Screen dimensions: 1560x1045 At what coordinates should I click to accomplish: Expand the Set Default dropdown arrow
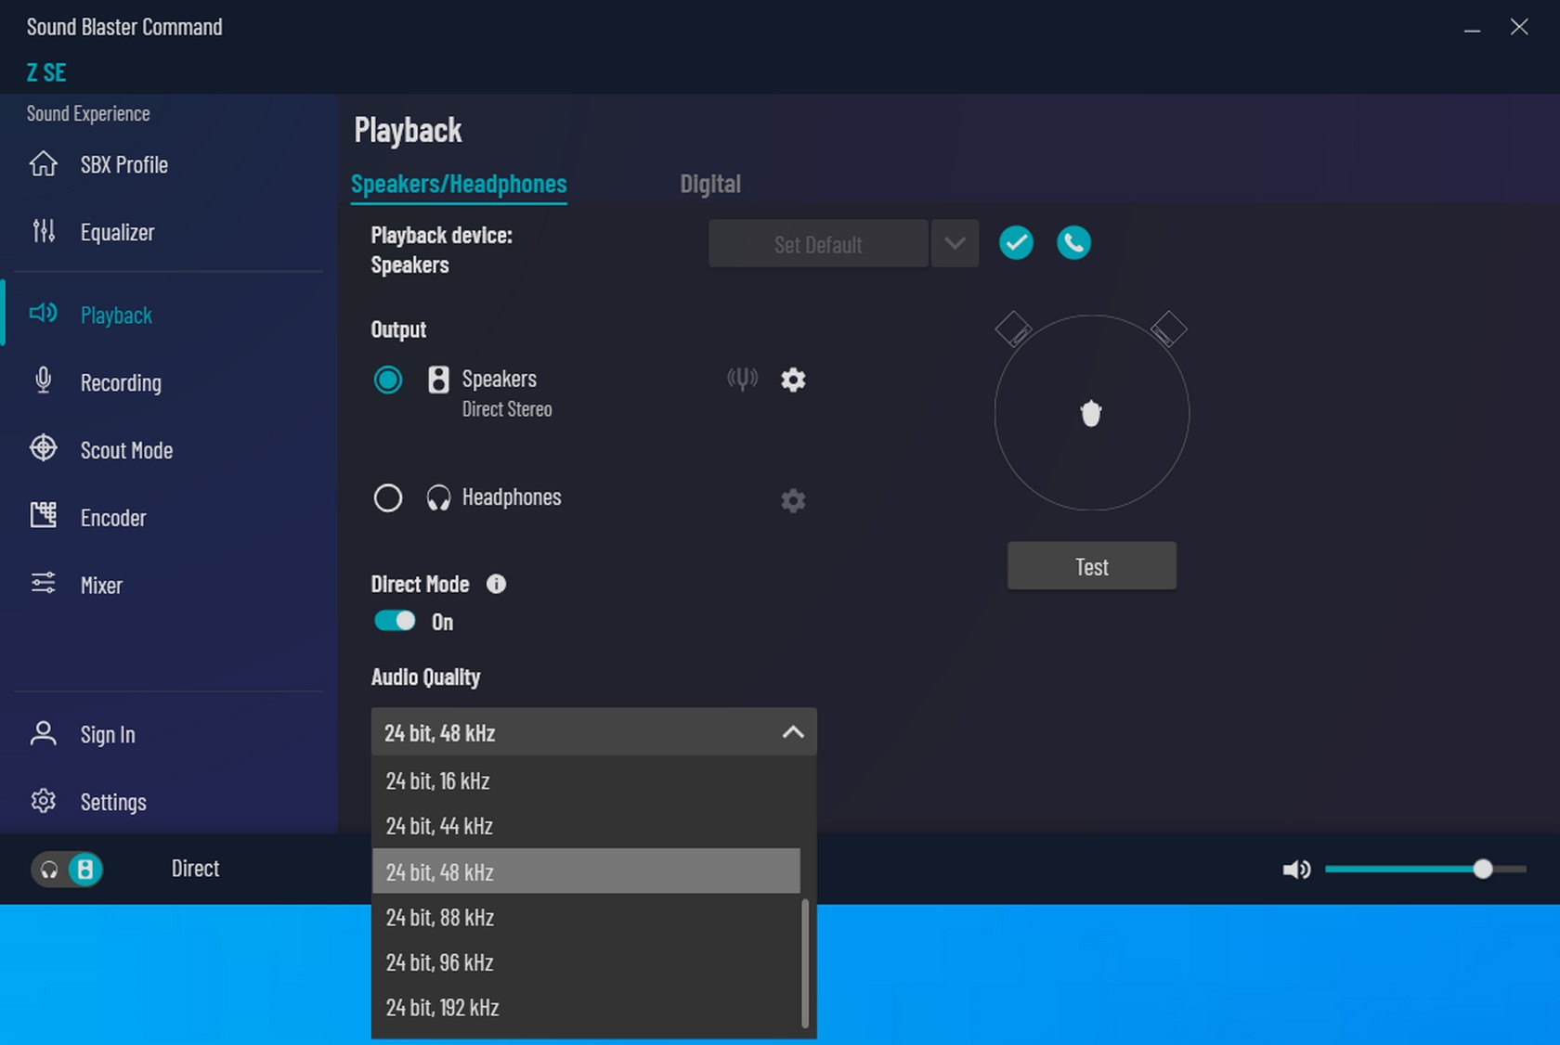coord(955,243)
